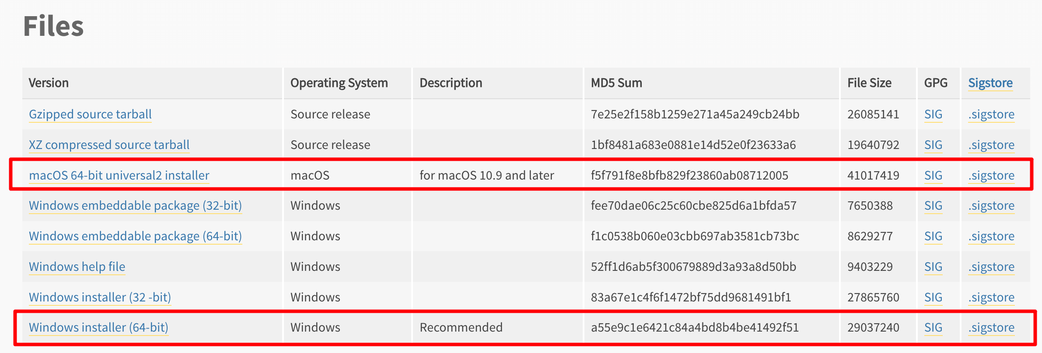Open SIG link for Windows help file
1042x353 pixels.
[x=933, y=266]
